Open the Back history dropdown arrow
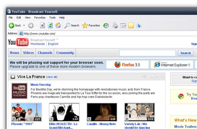The height and width of the screenshot is (129, 197). click(x=24, y=25)
